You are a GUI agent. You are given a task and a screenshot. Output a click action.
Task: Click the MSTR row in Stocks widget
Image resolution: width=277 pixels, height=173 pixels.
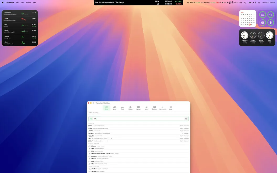pyautogui.click(x=20, y=37)
